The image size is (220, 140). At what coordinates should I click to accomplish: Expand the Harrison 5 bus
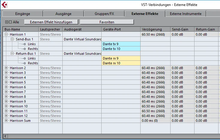tap(6, 82)
